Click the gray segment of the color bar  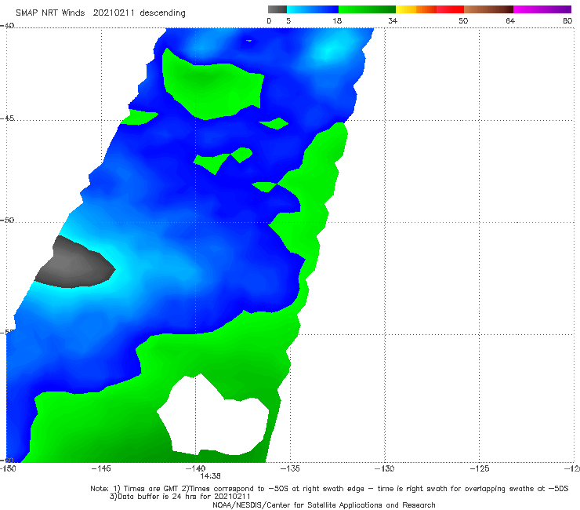[x=277, y=9]
